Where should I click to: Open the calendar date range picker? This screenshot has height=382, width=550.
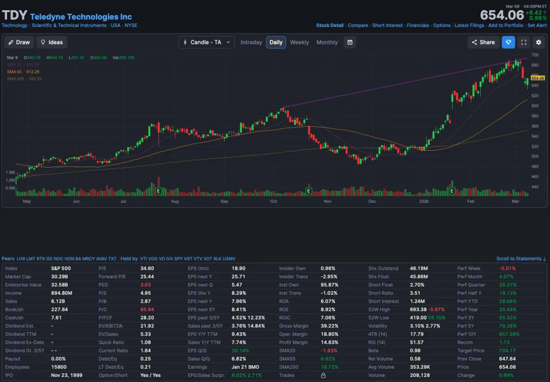pyautogui.click(x=350, y=42)
